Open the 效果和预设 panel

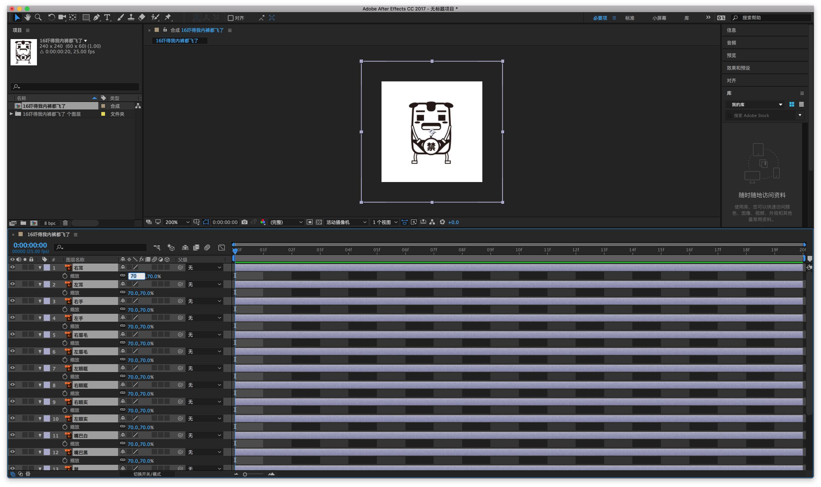pos(738,68)
